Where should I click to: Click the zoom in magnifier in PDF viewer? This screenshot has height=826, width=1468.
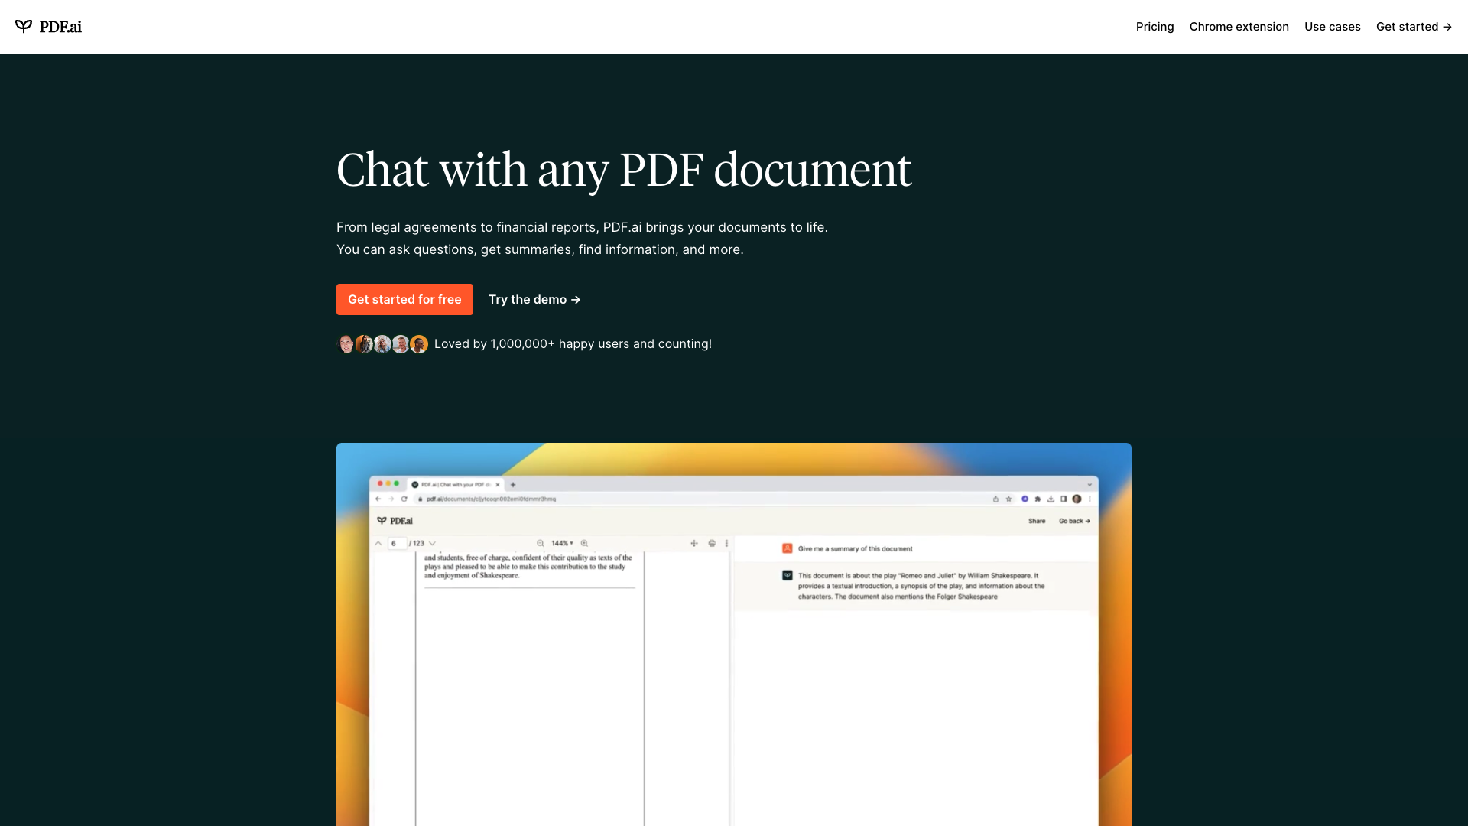pos(584,544)
